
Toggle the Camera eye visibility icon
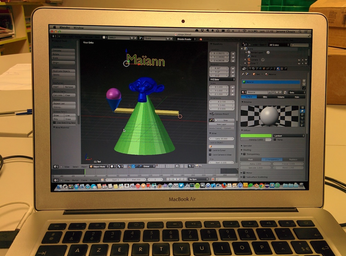[x=299, y=60]
